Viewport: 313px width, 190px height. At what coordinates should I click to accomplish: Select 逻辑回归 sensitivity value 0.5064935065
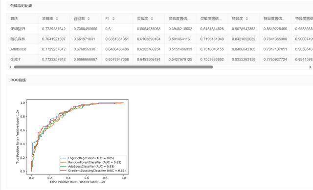tap(149, 29)
